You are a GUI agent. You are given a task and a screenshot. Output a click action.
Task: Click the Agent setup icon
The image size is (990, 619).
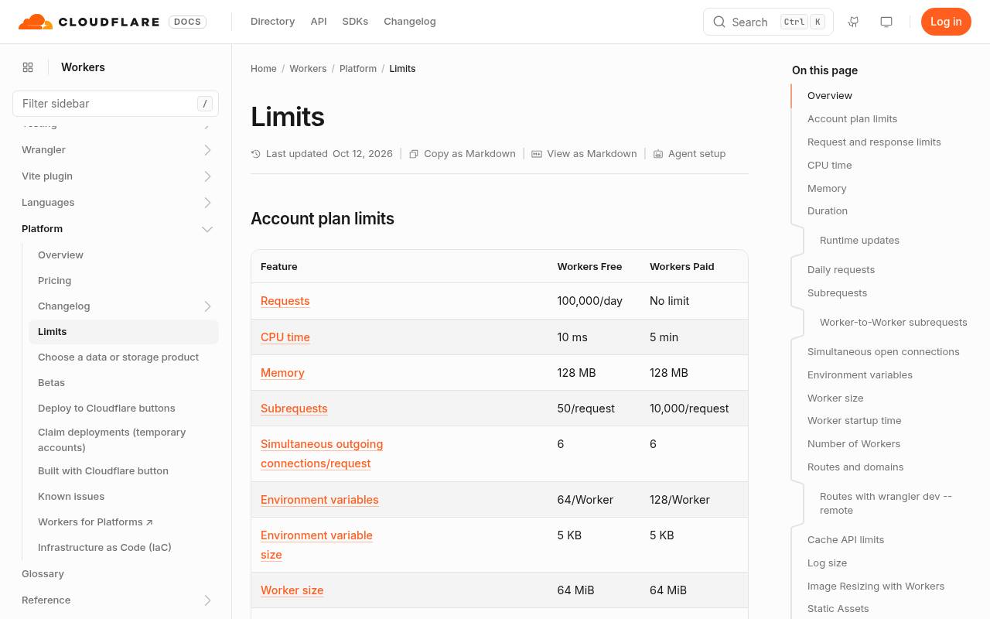click(x=658, y=154)
